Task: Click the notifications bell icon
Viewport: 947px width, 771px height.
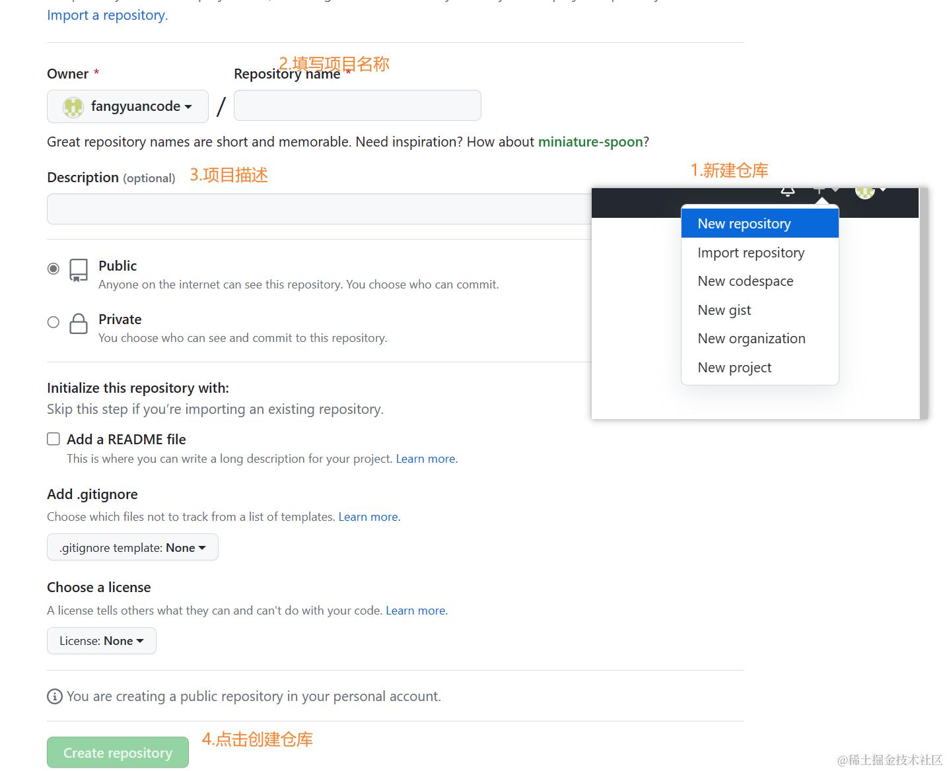Action: point(788,191)
